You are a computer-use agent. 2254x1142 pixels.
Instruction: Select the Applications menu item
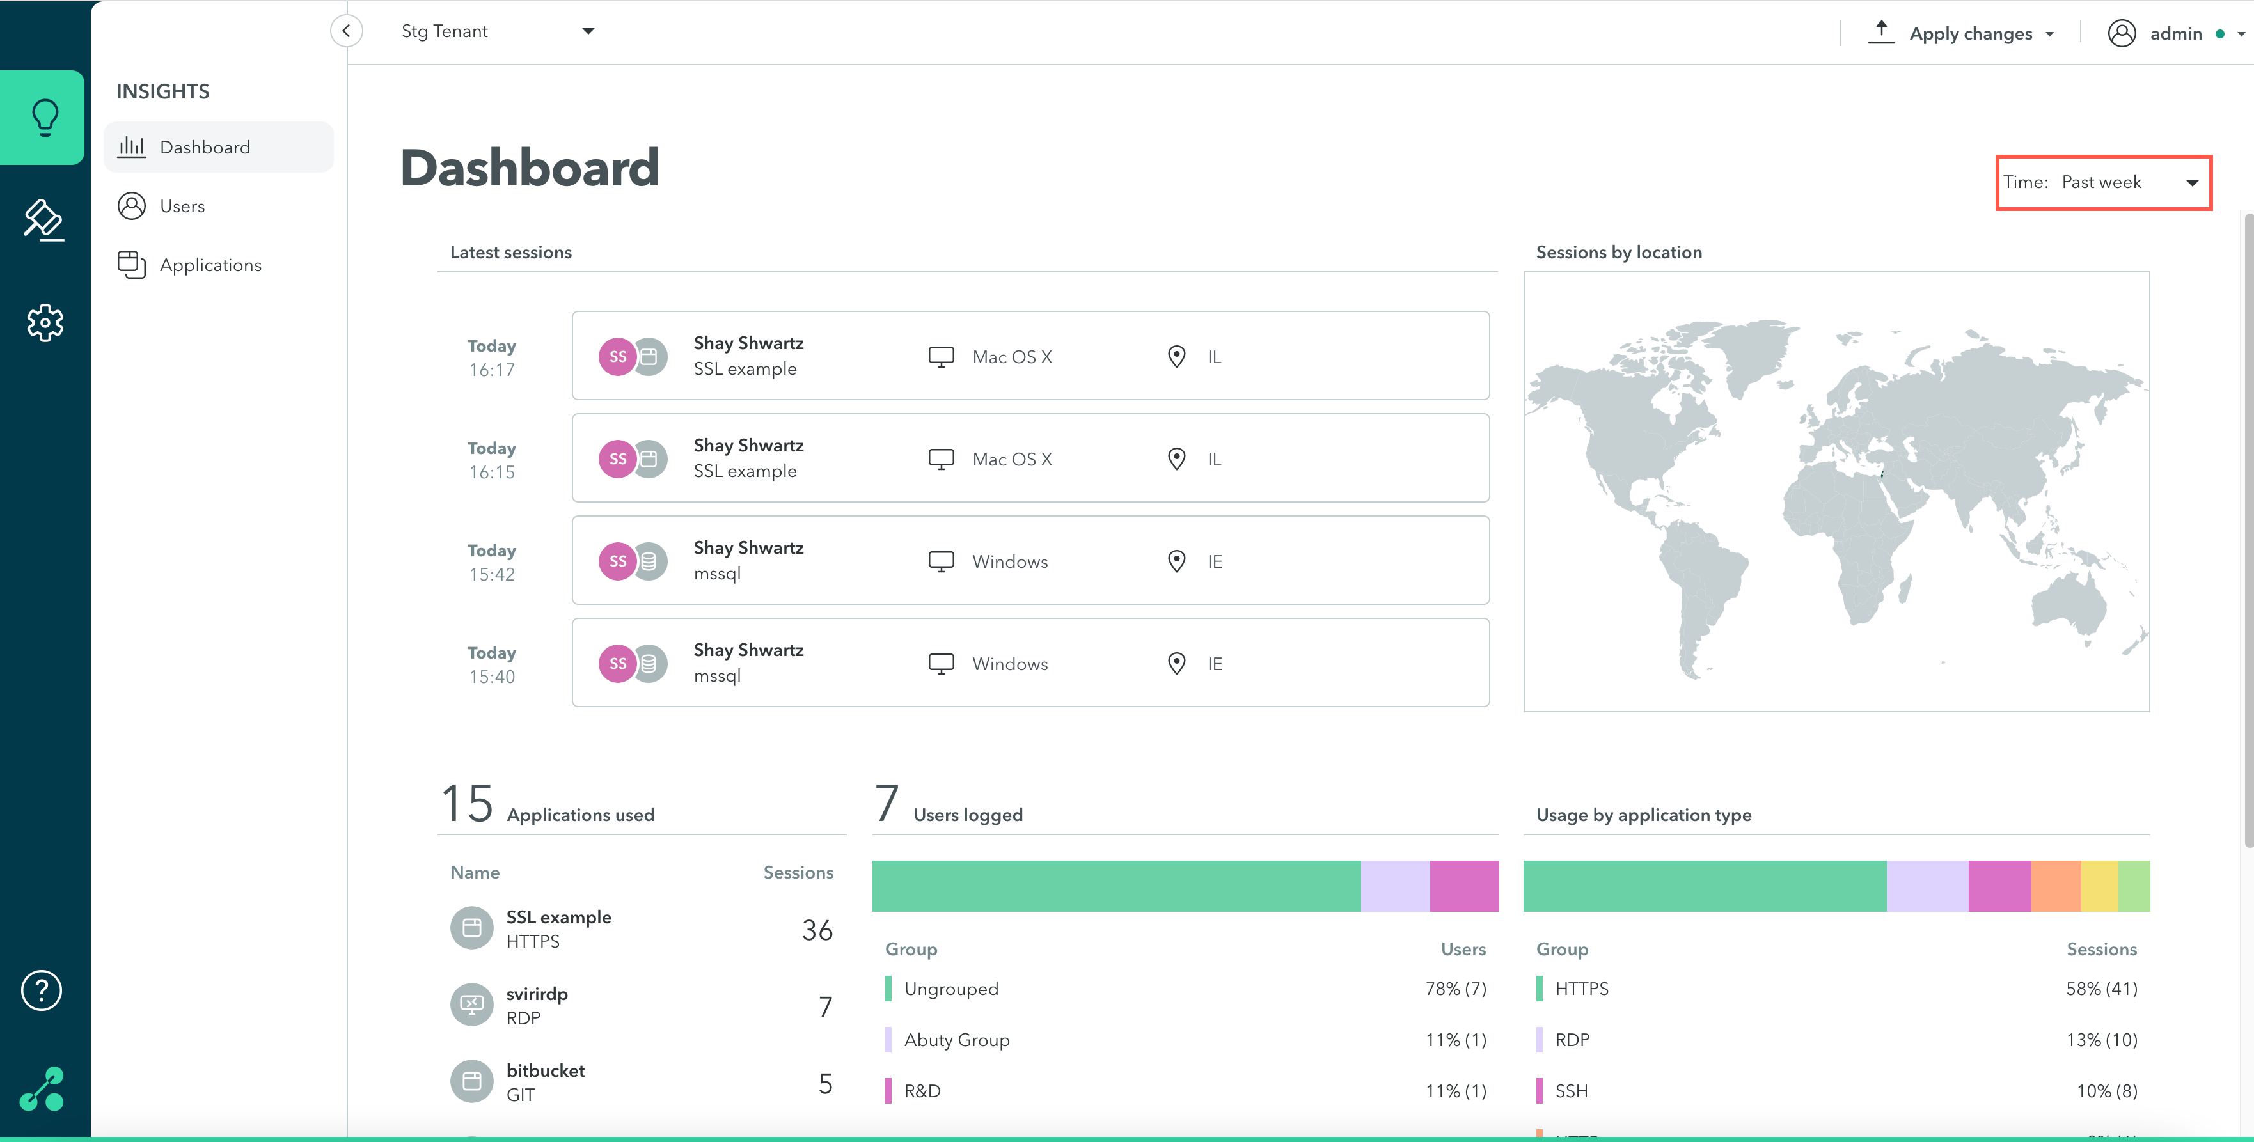tap(210, 265)
